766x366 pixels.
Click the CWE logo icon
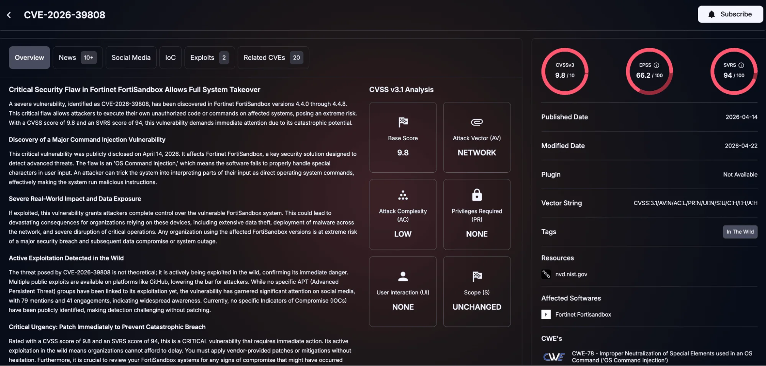(x=554, y=357)
